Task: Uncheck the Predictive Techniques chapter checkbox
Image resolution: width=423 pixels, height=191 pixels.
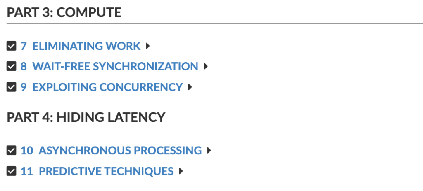Action: 12,171
